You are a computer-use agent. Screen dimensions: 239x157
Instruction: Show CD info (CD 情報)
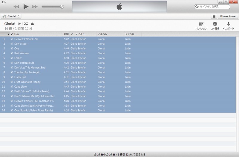point(215,26)
